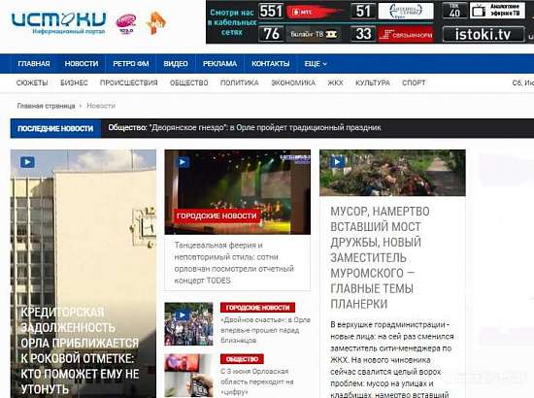Play video icon on the мусор cemetery image

click(x=337, y=162)
